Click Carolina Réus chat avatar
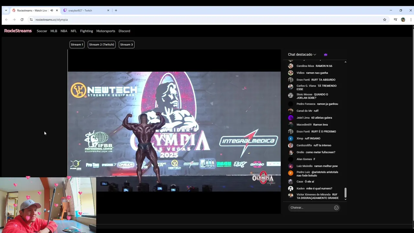The width and height of the screenshot is (414, 233). click(290, 66)
